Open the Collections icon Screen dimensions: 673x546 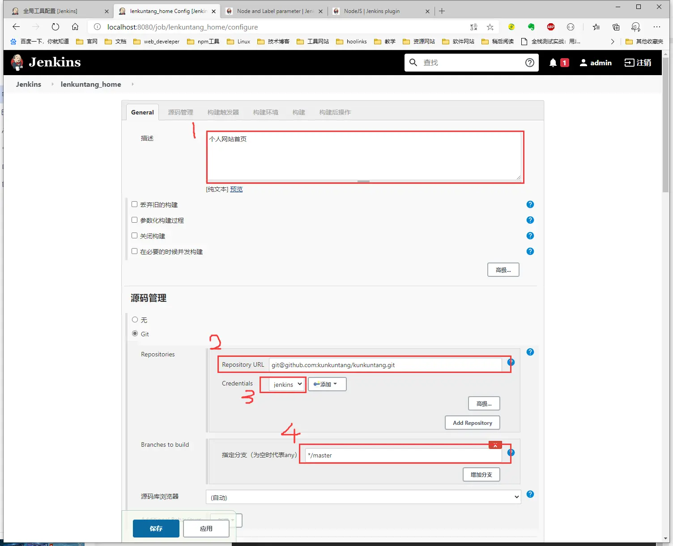pos(616,27)
